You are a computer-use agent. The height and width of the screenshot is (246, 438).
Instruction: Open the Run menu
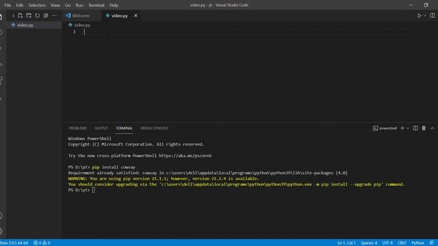tap(79, 5)
